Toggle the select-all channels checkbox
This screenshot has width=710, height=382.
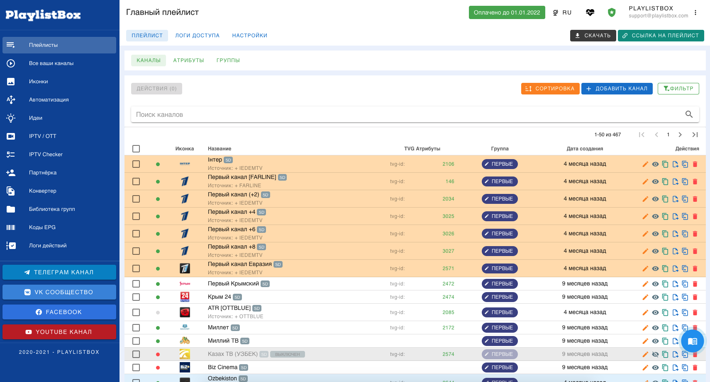click(136, 149)
